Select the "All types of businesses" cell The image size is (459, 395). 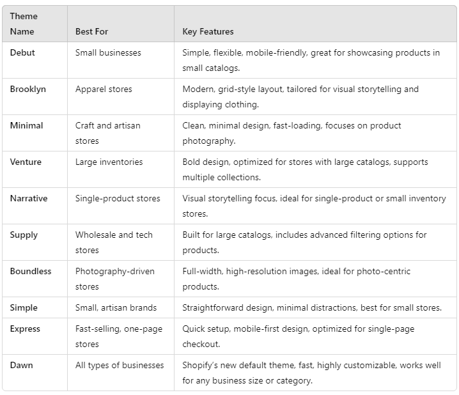pyautogui.click(x=120, y=365)
